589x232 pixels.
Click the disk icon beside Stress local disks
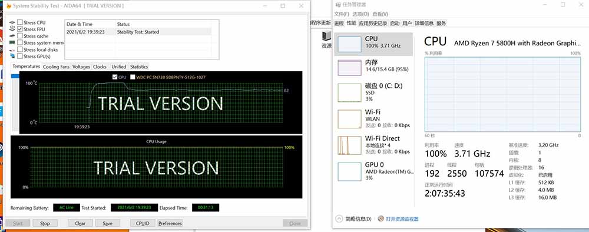(12, 49)
